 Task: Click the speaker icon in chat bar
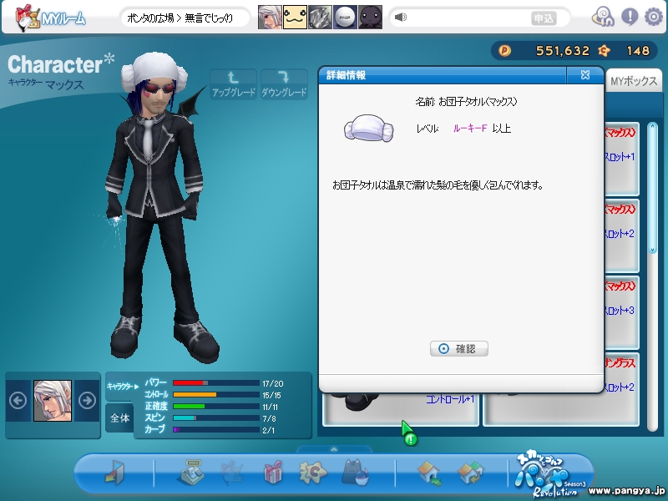401,17
